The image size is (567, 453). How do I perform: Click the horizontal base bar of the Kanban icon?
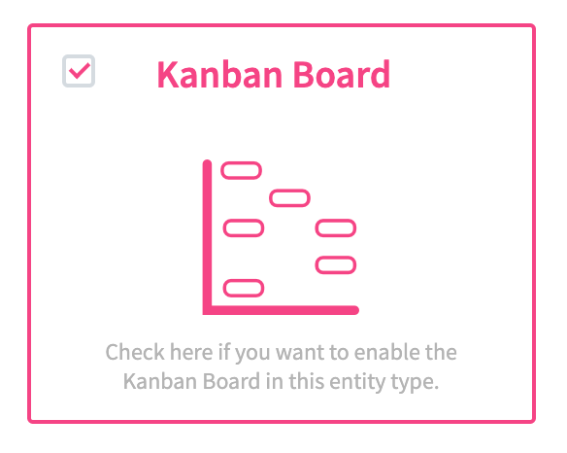click(x=281, y=310)
